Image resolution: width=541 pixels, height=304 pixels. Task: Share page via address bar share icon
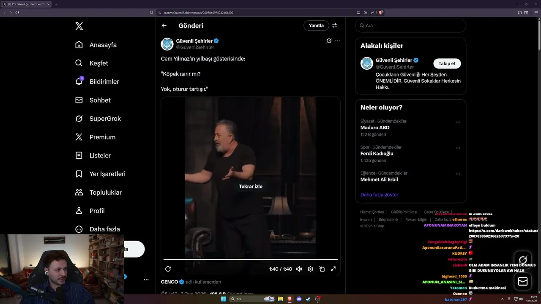coord(373,13)
